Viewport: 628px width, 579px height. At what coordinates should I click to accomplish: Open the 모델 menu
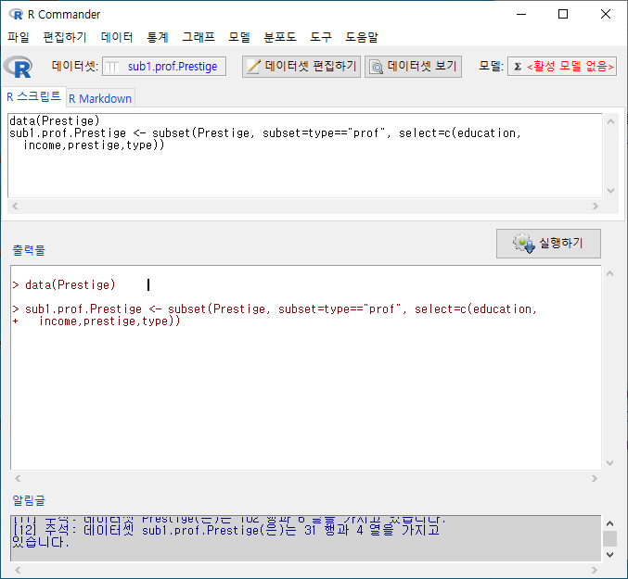click(239, 37)
